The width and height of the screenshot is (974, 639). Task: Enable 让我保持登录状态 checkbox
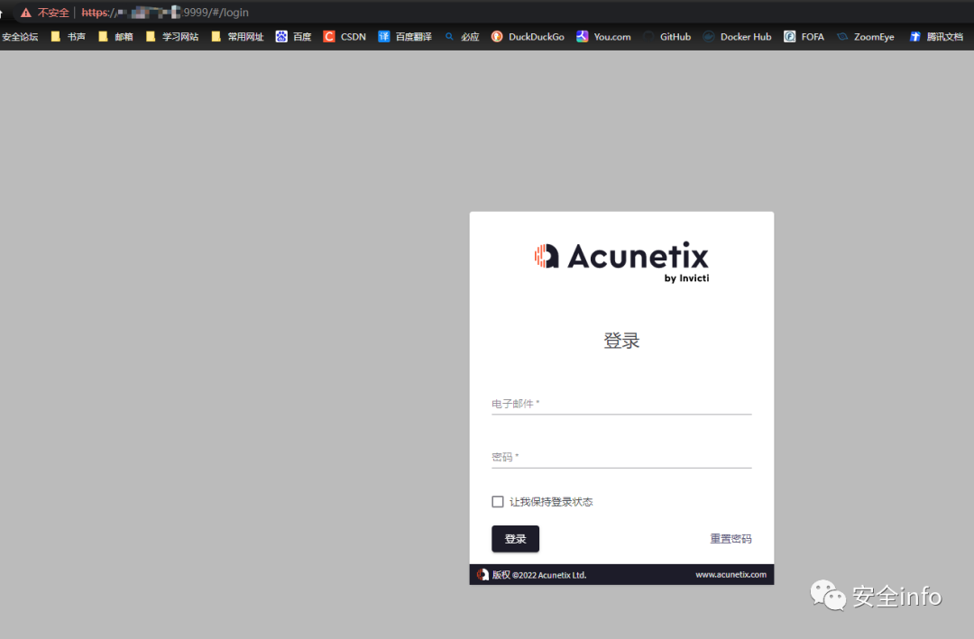(498, 502)
